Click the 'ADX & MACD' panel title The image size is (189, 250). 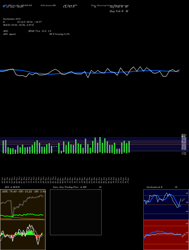(12, 187)
